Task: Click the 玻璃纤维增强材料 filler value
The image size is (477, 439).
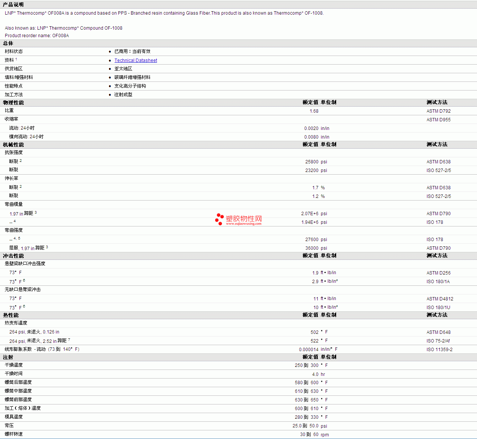Action: [132, 77]
